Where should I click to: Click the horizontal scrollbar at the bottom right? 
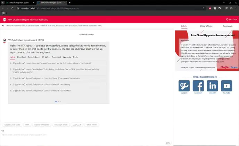204,145
